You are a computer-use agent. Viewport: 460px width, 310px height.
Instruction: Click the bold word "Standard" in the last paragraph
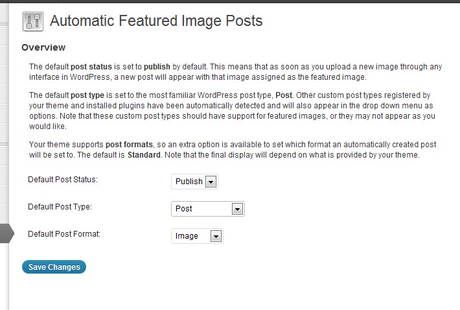pyautogui.click(x=144, y=155)
